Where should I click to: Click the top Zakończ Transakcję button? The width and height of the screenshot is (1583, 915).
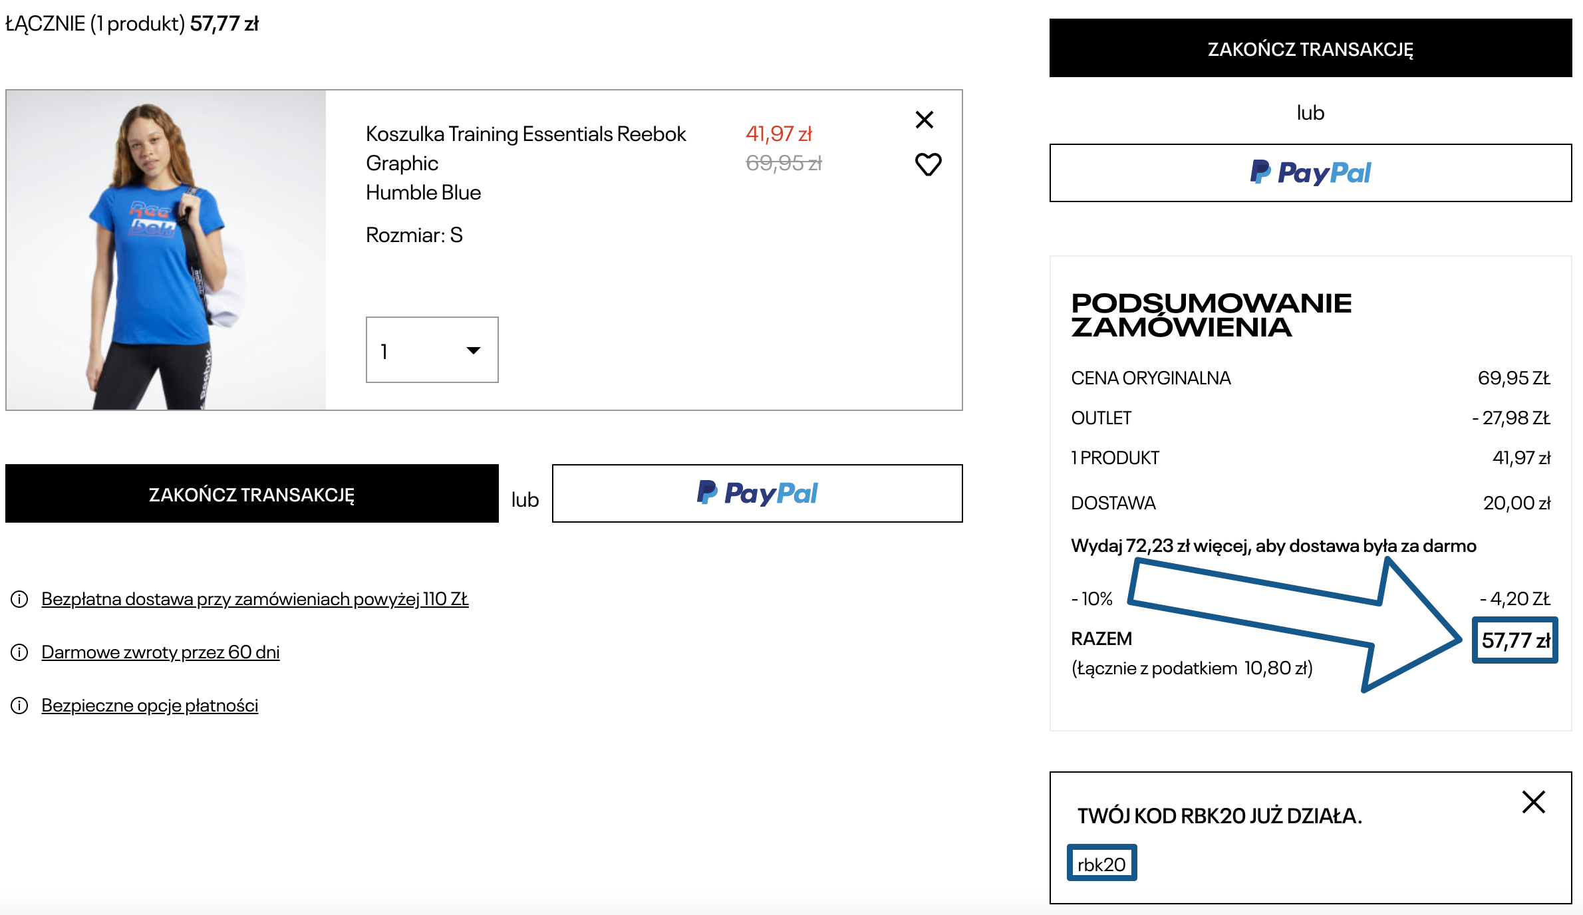(1310, 49)
